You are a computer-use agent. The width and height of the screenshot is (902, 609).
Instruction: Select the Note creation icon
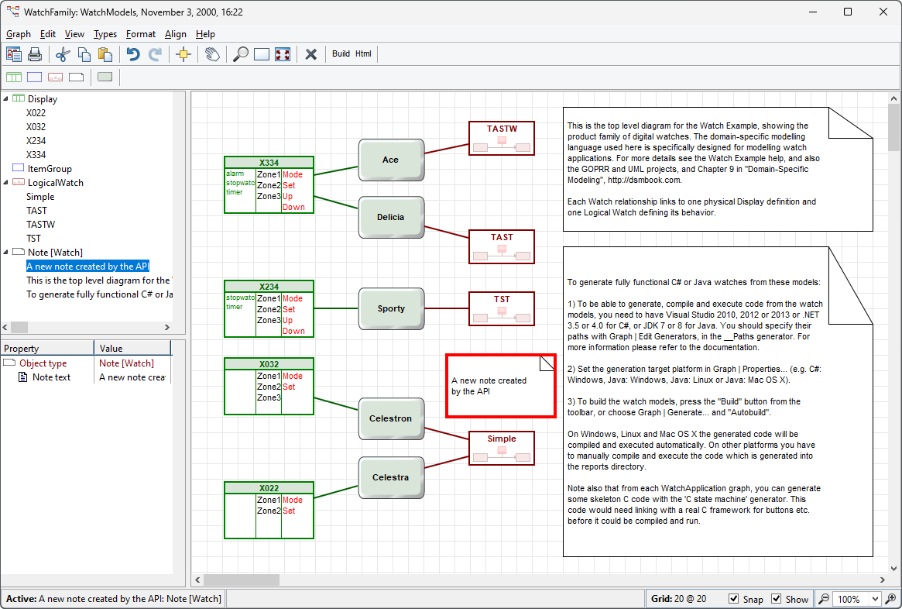pyautogui.click(x=76, y=77)
